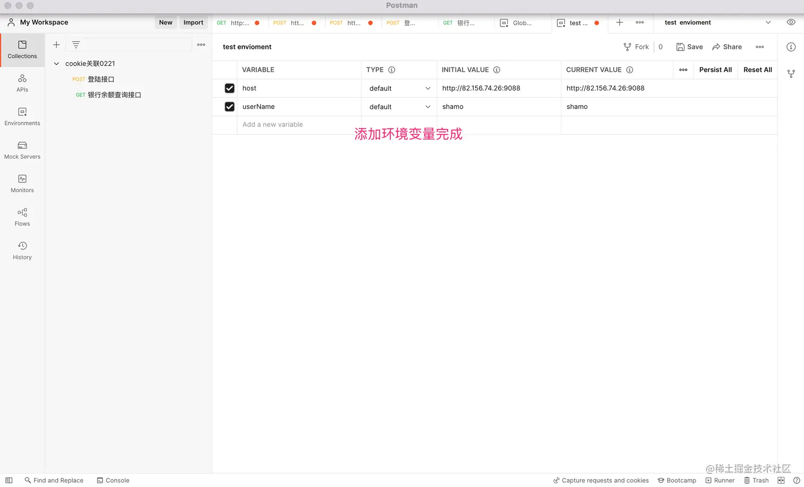The width and height of the screenshot is (804, 487).
Task: Edit the host initial value cell
Action: (x=499, y=88)
